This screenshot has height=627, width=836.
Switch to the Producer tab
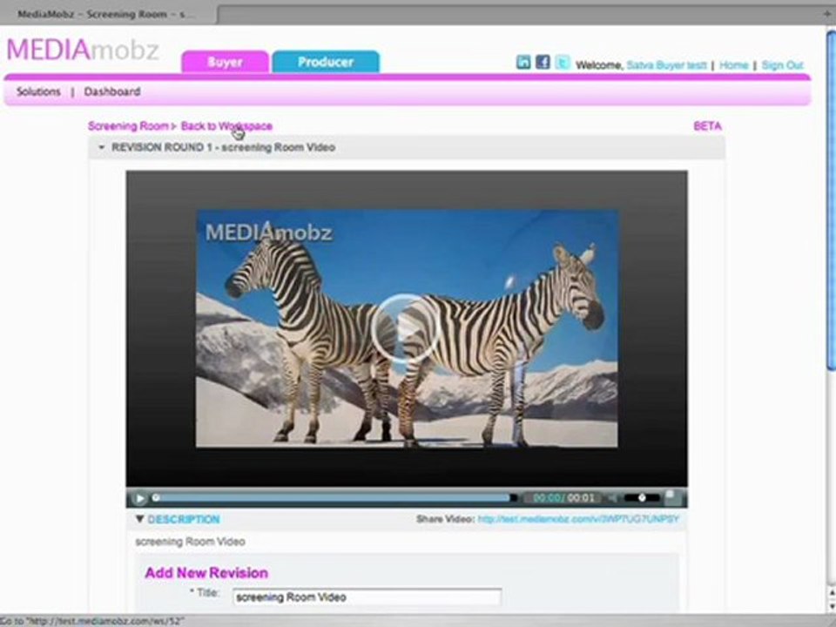326,62
